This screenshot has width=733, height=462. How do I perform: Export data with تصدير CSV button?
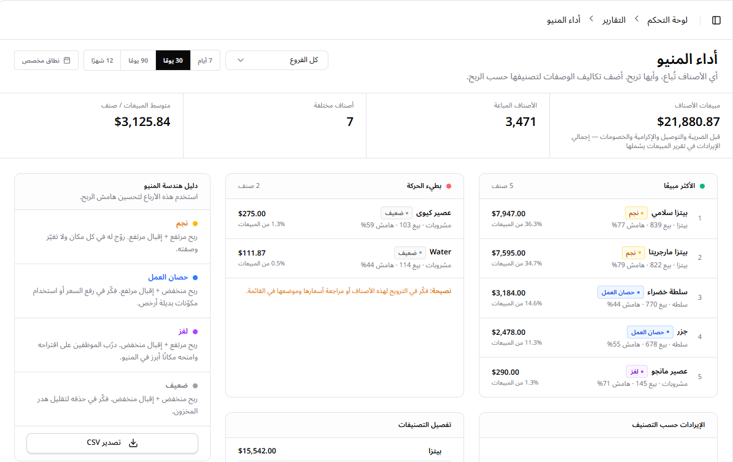tap(112, 443)
